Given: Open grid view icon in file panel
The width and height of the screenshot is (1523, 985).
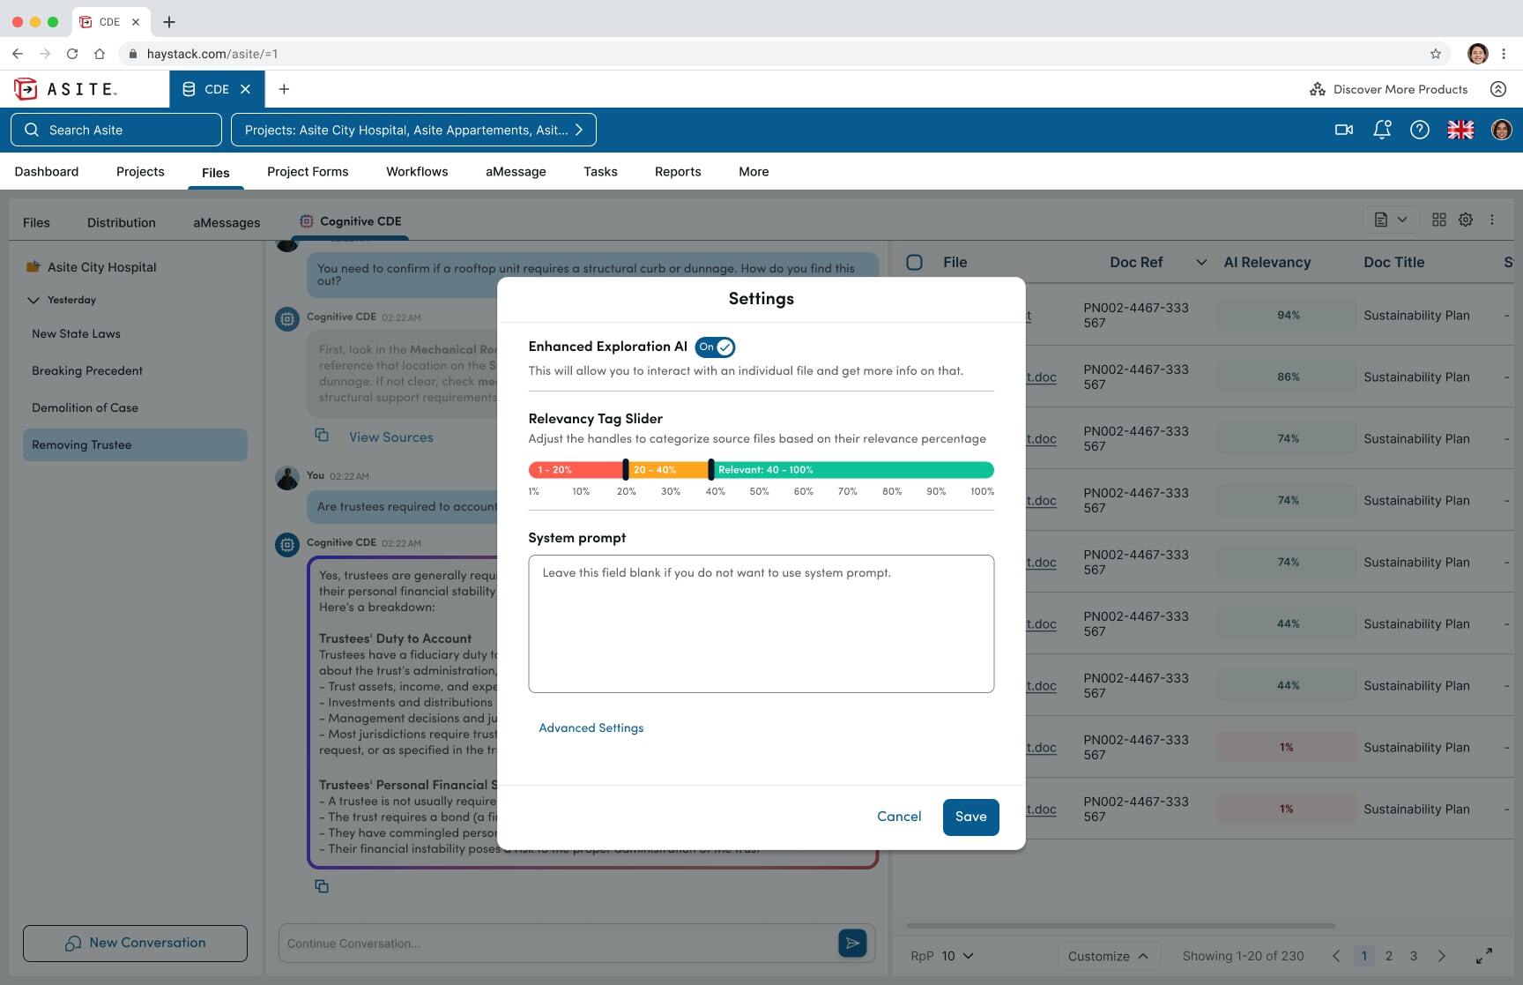Looking at the screenshot, I should pyautogui.click(x=1439, y=220).
